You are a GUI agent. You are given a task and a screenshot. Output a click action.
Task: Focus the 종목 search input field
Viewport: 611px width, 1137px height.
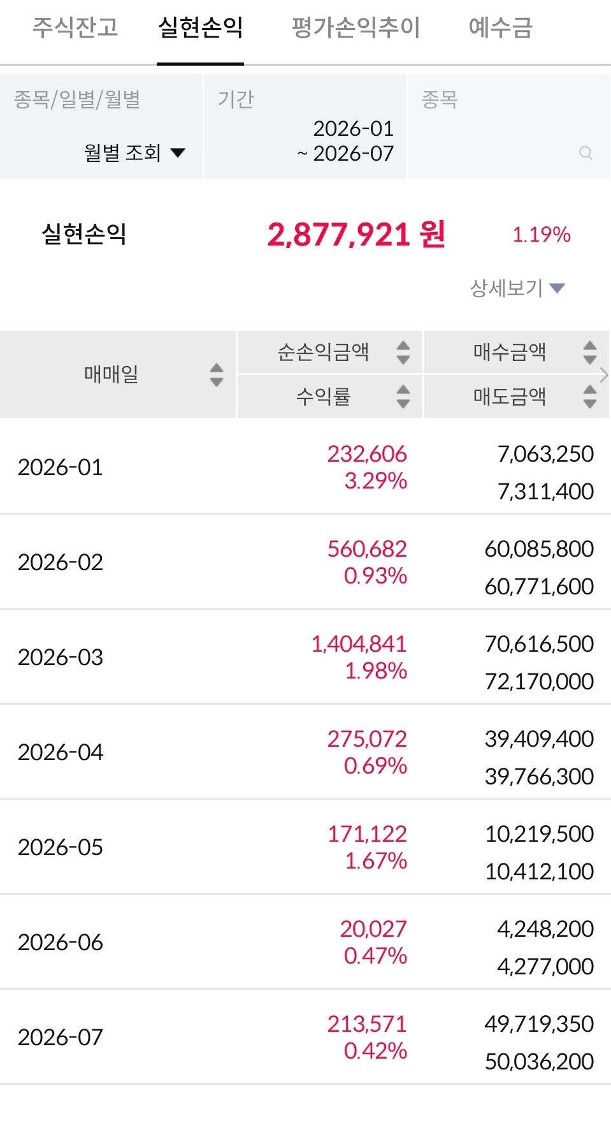pyautogui.click(x=508, y=126)
